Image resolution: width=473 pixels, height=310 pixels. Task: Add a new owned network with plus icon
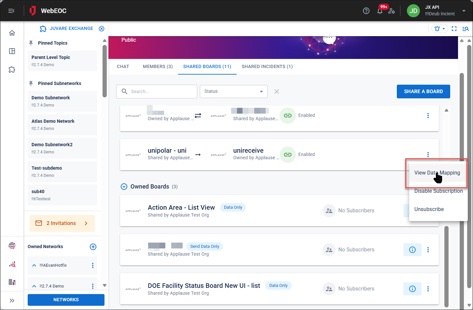[x=93, y=247]
